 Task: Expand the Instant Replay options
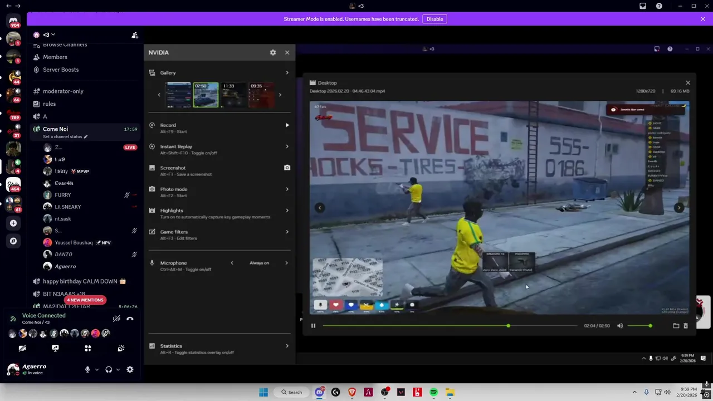(287, 146)
